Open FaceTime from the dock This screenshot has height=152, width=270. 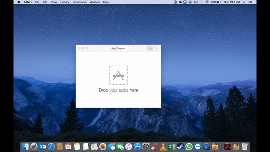click(120, 147)
